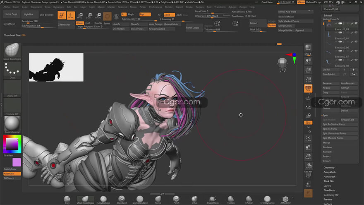Viewport: 364px width, 205px height.
Task: Select the hPolish brush
Action: (x=249, y=200)
